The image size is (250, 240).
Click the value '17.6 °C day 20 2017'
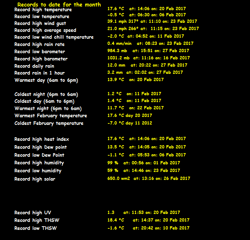tap(130, 115)
